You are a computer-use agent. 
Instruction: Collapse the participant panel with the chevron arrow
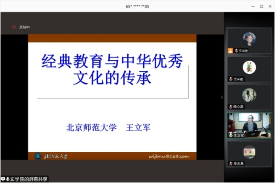(x=222, y=97)
